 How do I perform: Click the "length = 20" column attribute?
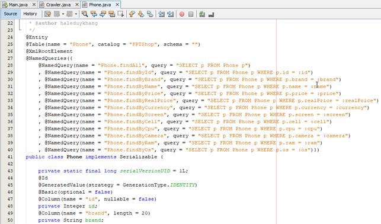[x=132, y=213]
